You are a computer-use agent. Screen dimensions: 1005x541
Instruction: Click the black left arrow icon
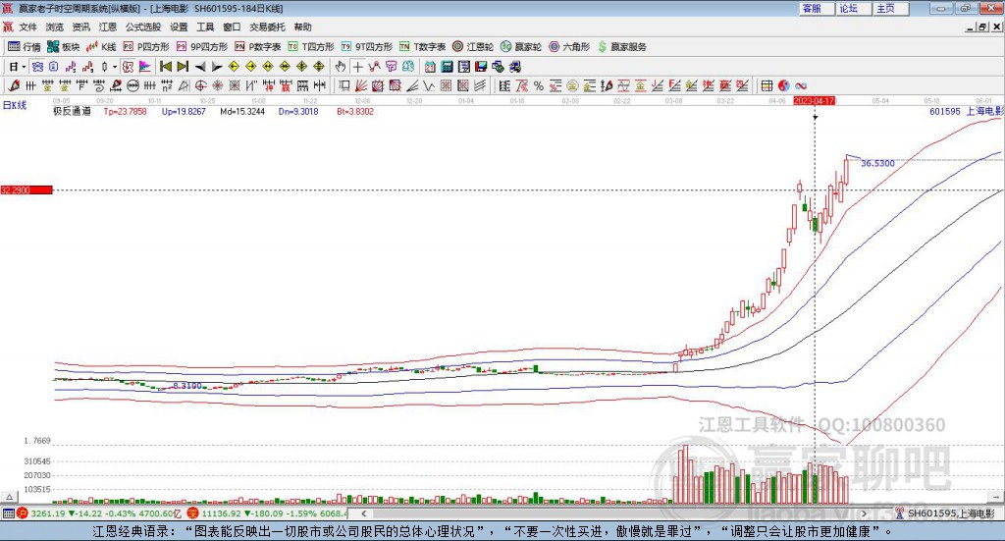coord(200,67)
